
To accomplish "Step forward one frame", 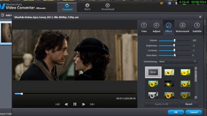I will [x=83, y=104].
